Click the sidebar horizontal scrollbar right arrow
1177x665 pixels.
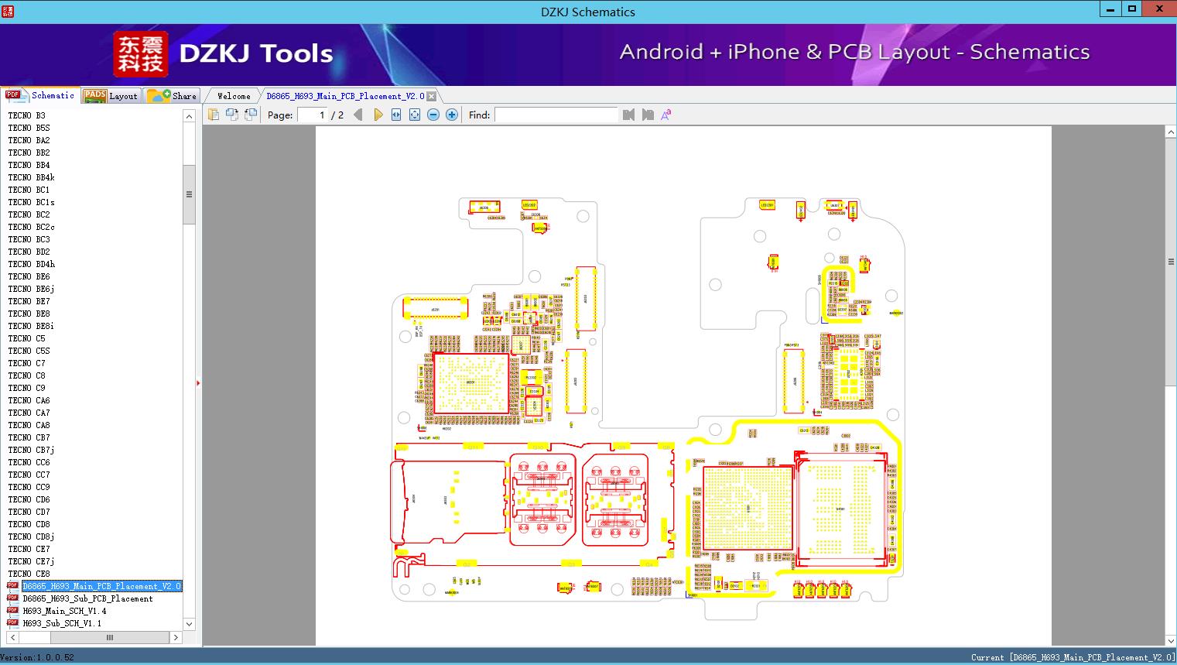(176, 637)
